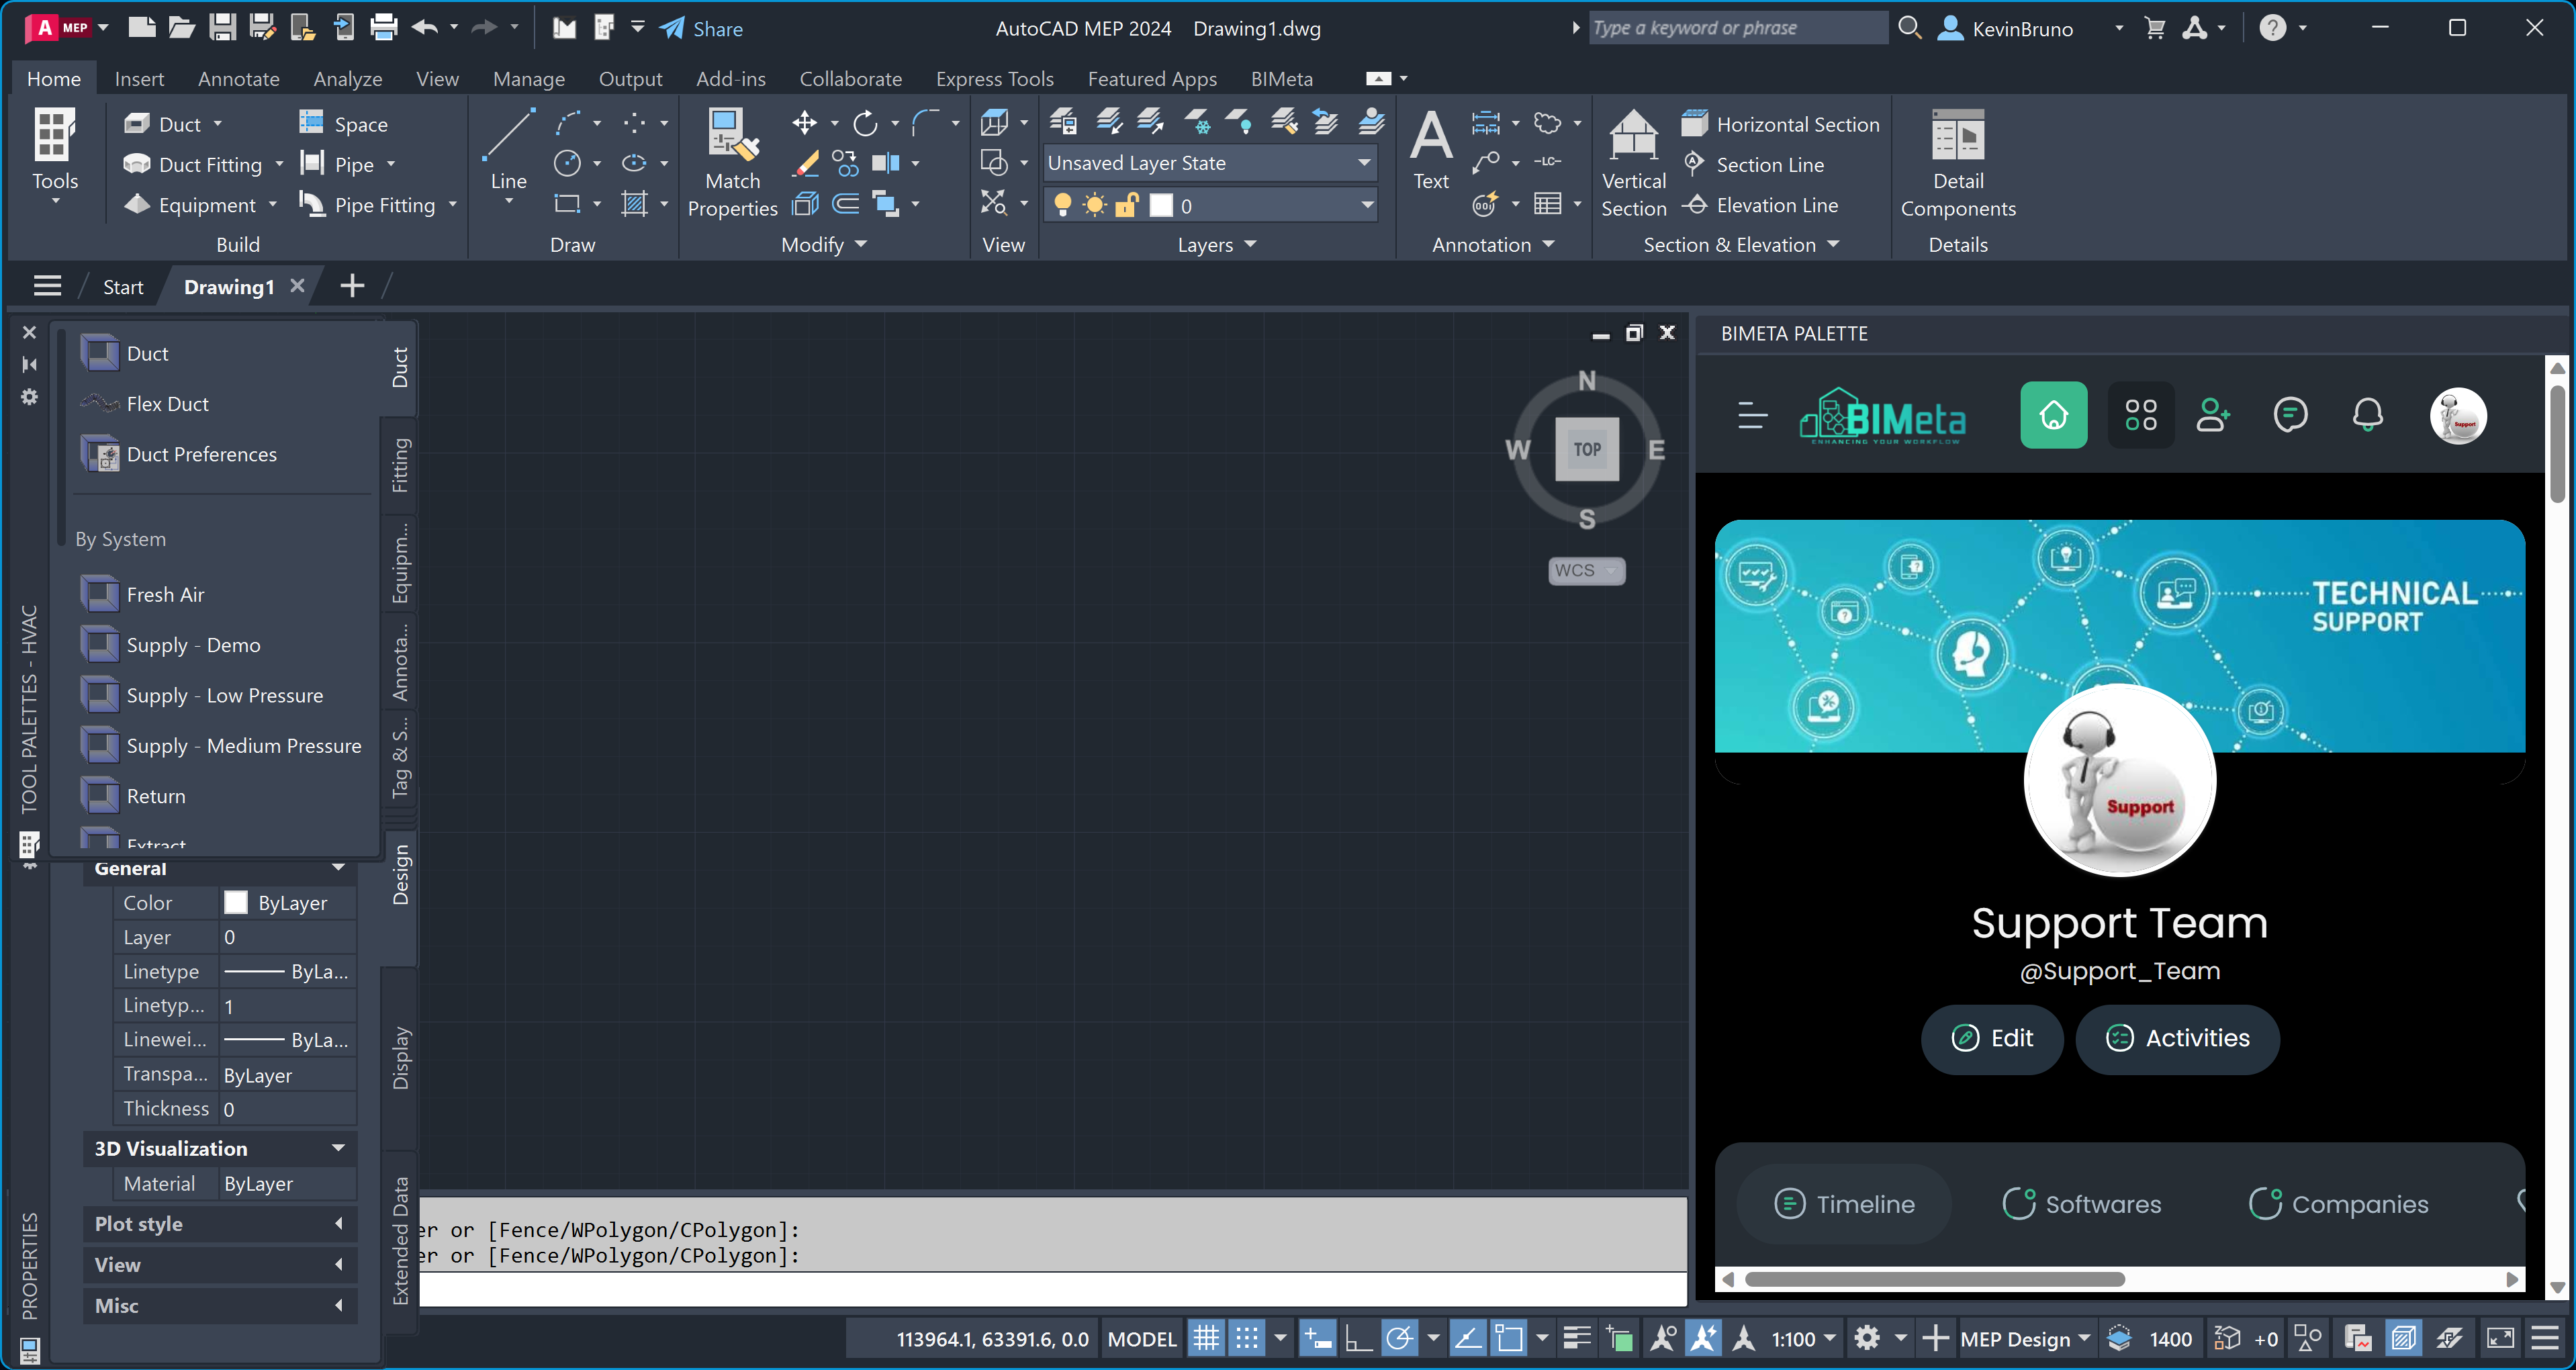Open BIMeta home button
The image size is (2576, 1370).
click(2054, 415)
